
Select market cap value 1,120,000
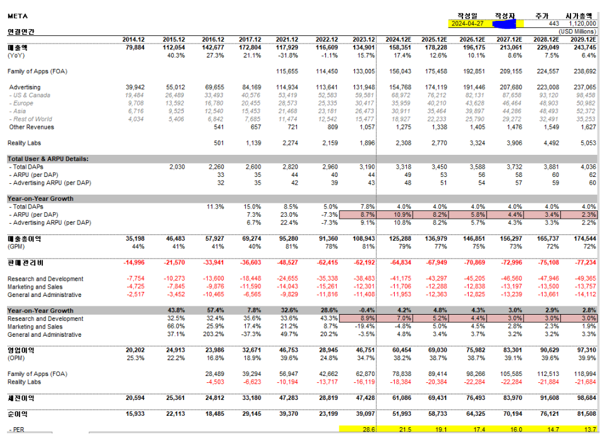click(582, 24)
